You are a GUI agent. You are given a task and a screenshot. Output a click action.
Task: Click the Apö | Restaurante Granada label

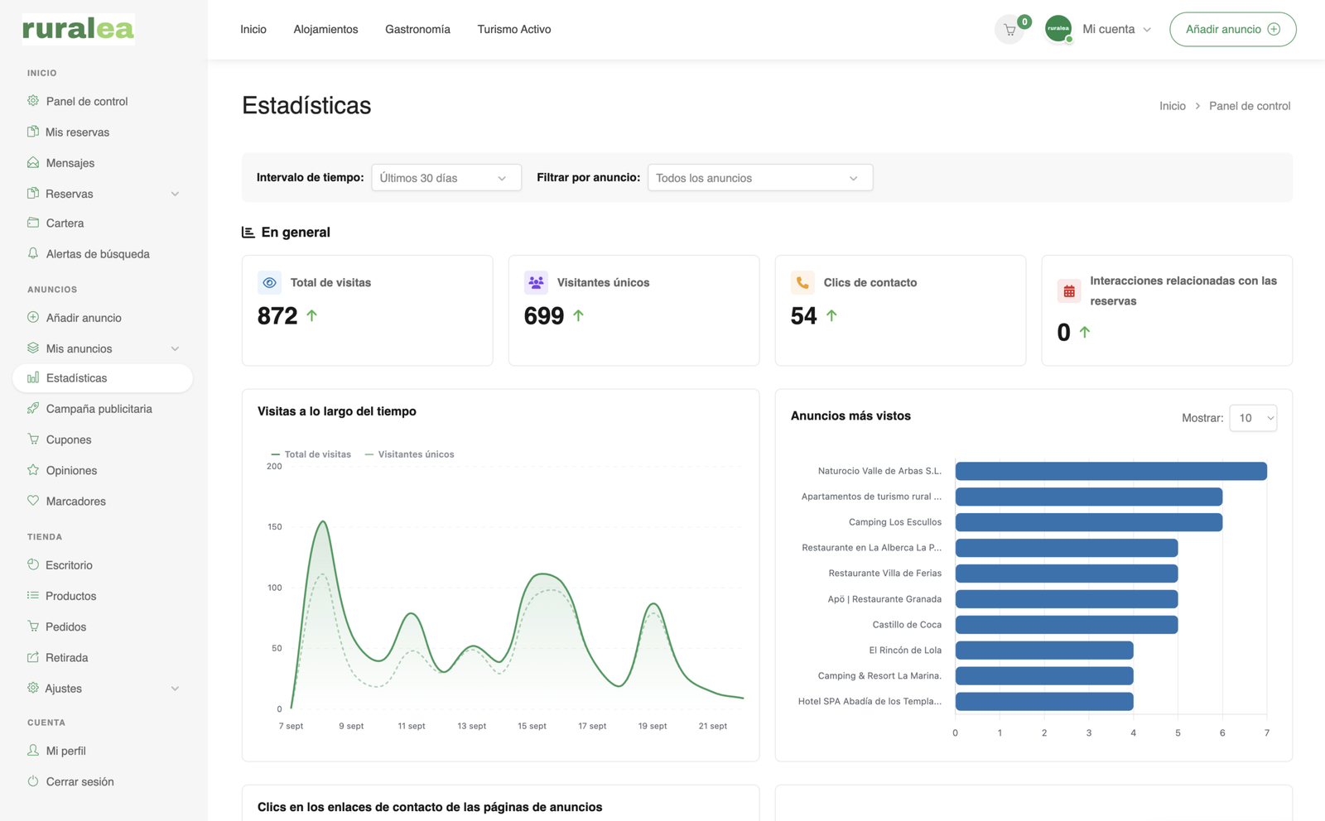click(x=884, y=598)
